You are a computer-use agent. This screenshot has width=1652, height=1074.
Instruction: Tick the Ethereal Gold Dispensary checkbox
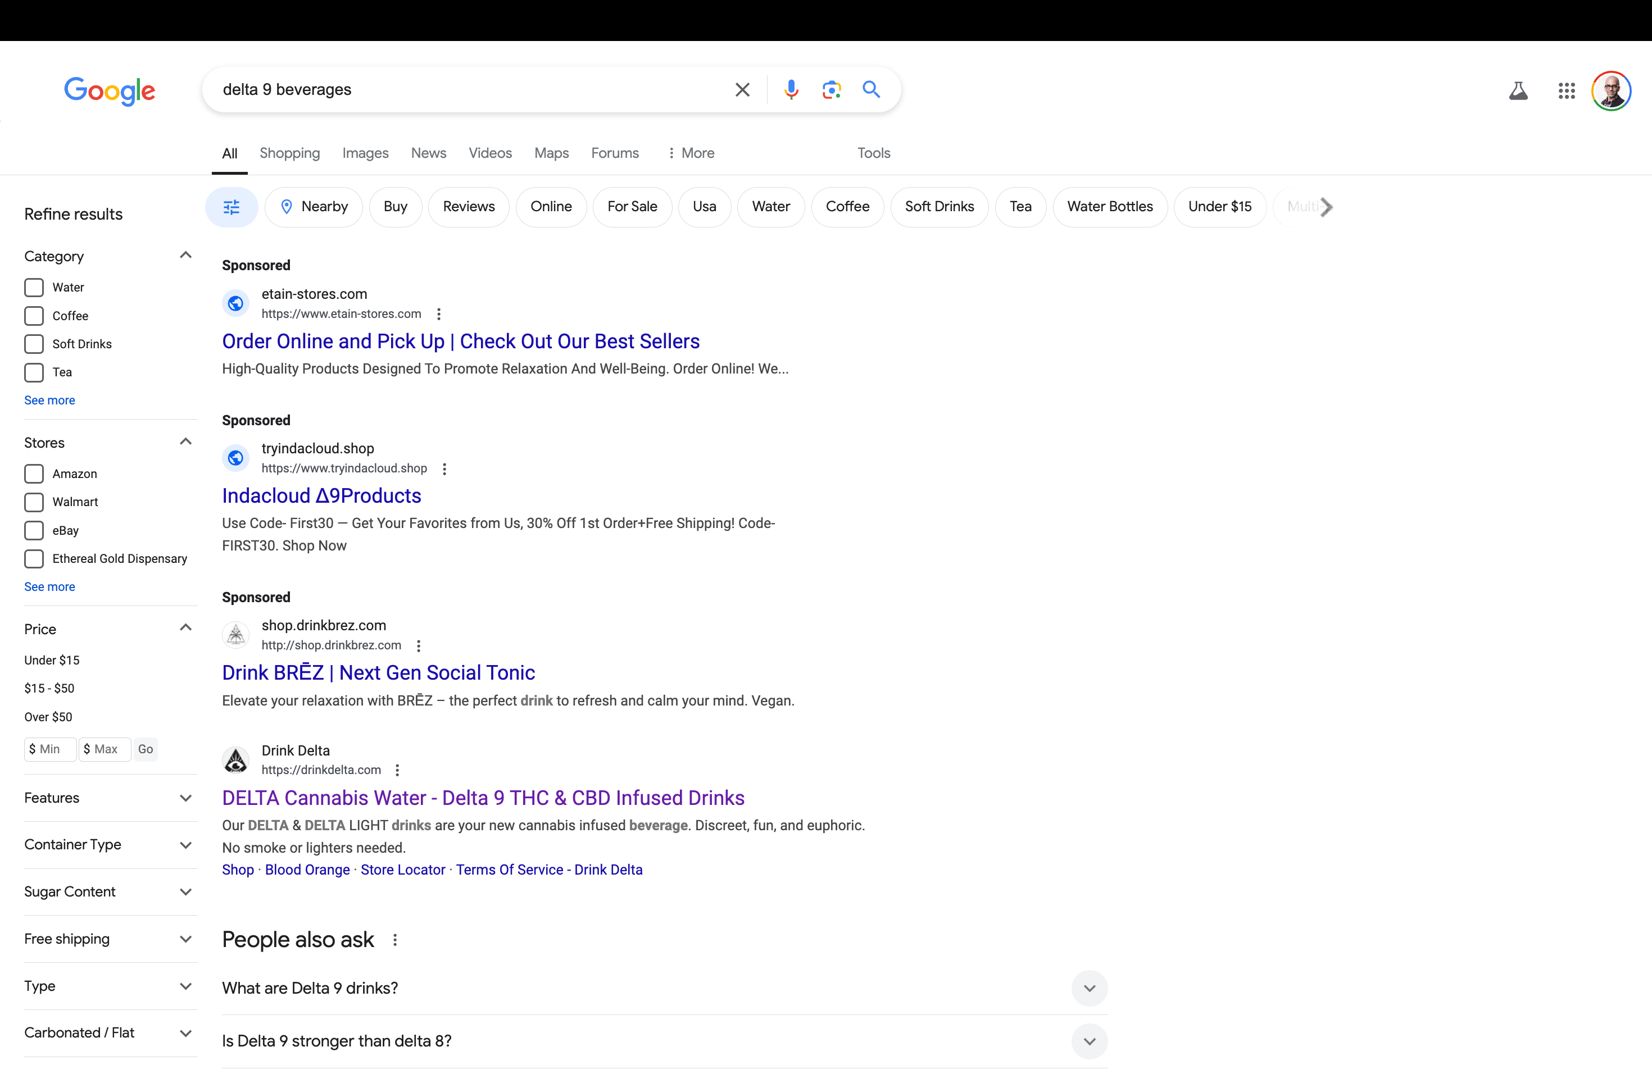click(34, 558)
